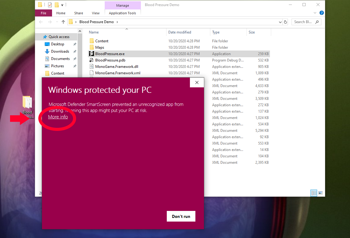
Task: Click the 2,395 KB size entry
Action: 262,163
